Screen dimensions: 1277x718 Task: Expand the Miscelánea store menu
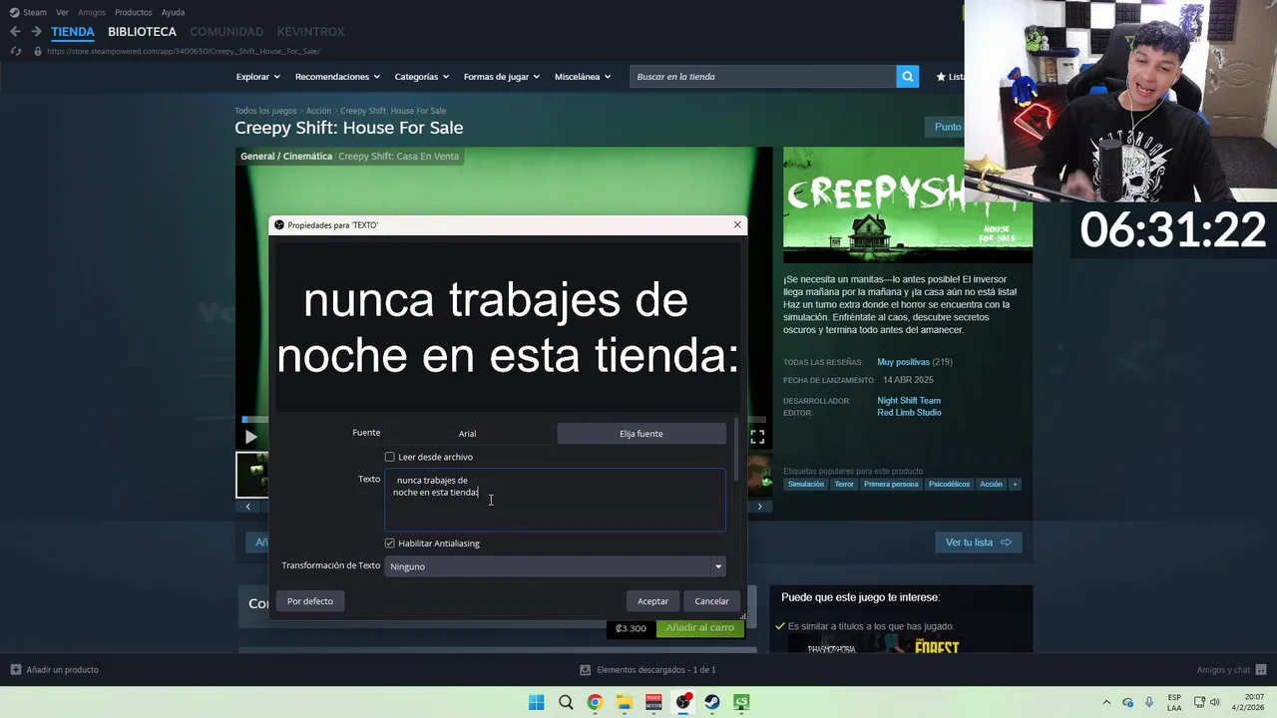click(583, 77)
